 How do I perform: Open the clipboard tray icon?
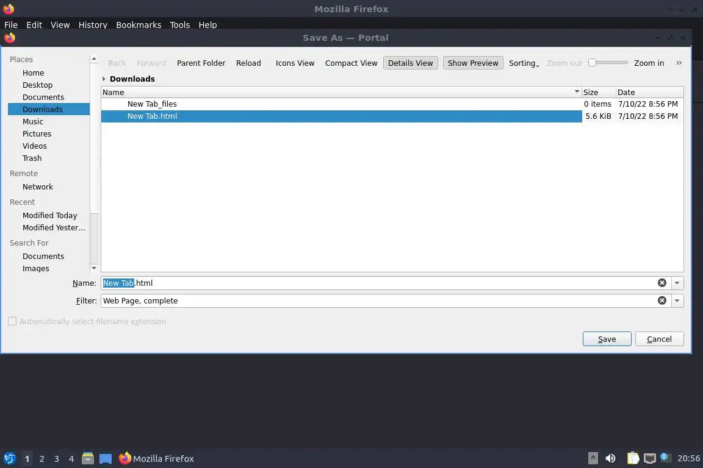(x=633, y=458)
